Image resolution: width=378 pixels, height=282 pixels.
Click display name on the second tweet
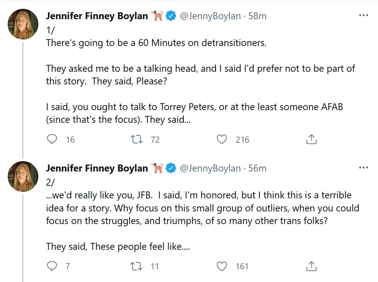(x=97, y=168)
